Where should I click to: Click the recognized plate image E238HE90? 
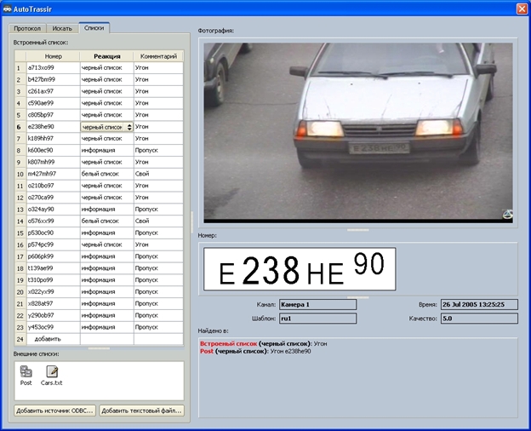tap(300, 269)
